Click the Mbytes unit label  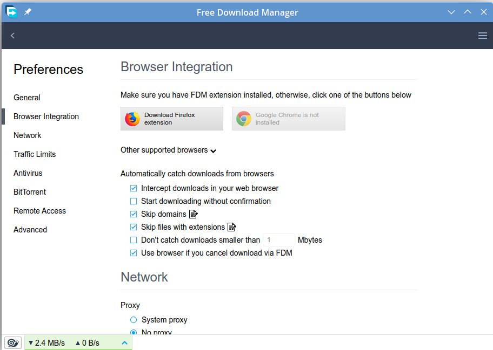point(310,240)
